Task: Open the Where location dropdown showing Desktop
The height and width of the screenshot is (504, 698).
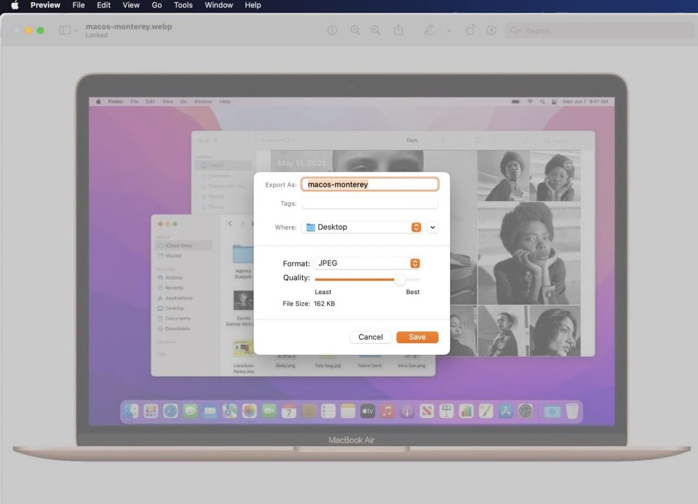Action: 362,227
